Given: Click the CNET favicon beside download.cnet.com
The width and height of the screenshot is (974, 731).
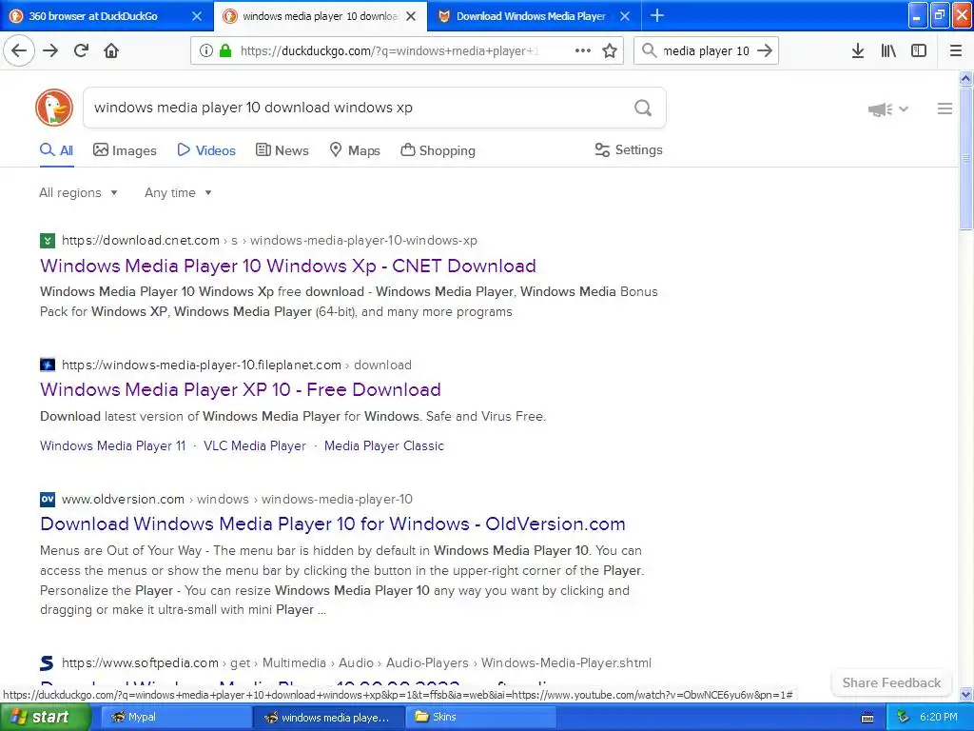Looking at the screenshot, I should (x=48, y=240).
